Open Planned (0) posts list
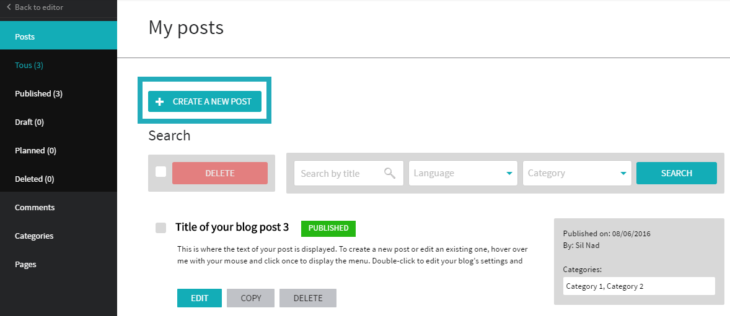 (x=35, y=150)
